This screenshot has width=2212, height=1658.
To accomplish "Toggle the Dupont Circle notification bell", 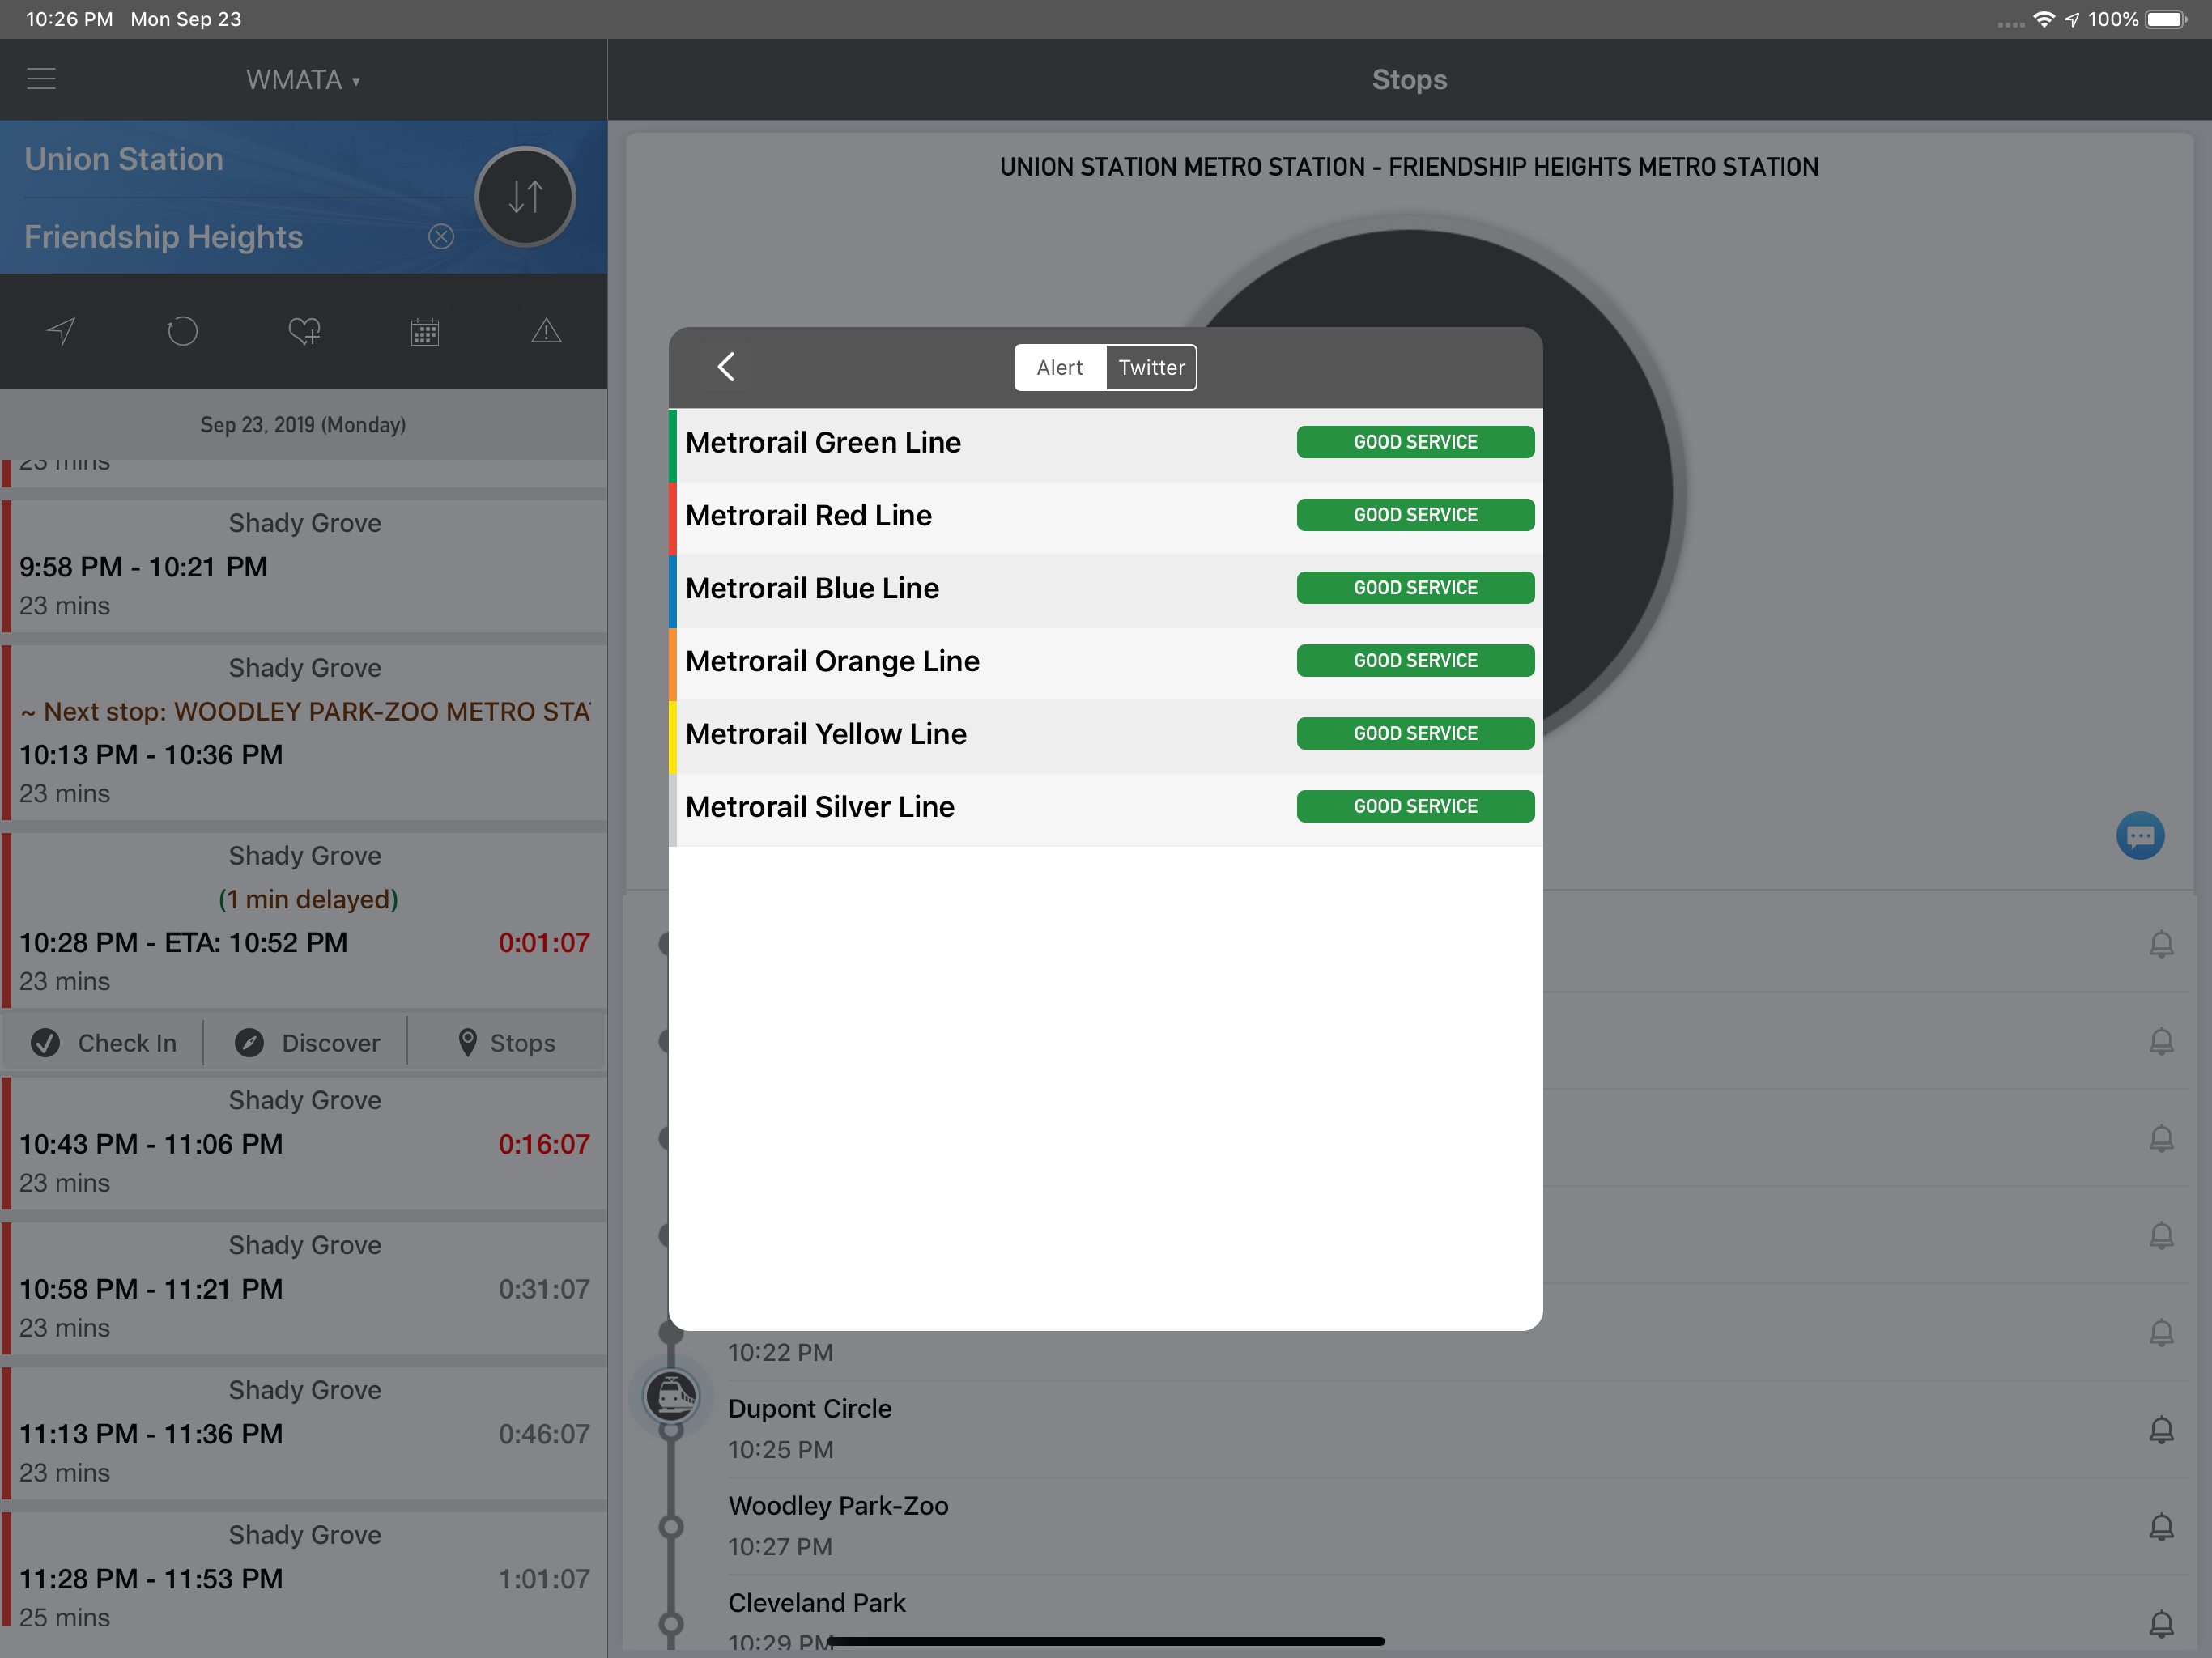I will tap(2161, 1429).
